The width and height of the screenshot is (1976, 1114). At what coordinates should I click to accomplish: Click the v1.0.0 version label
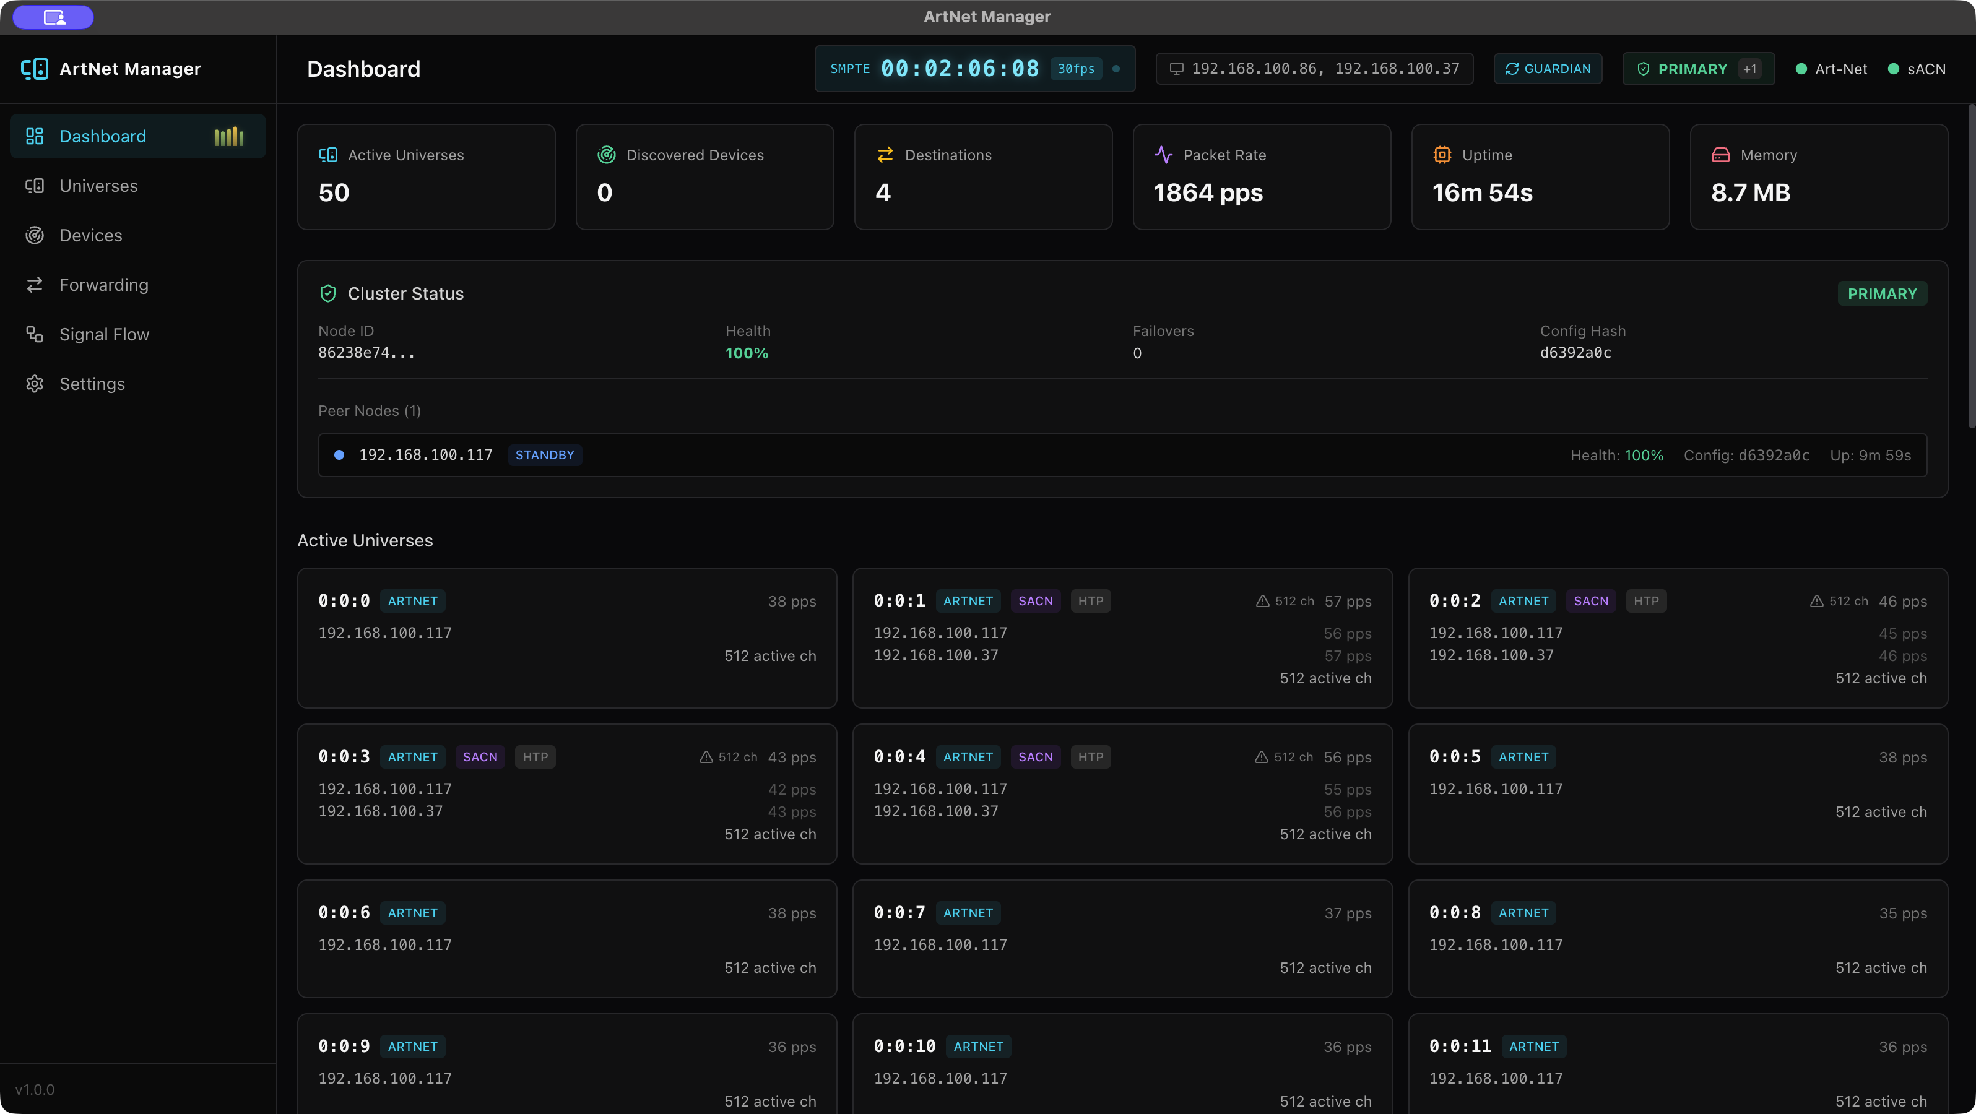point(35,1090)
